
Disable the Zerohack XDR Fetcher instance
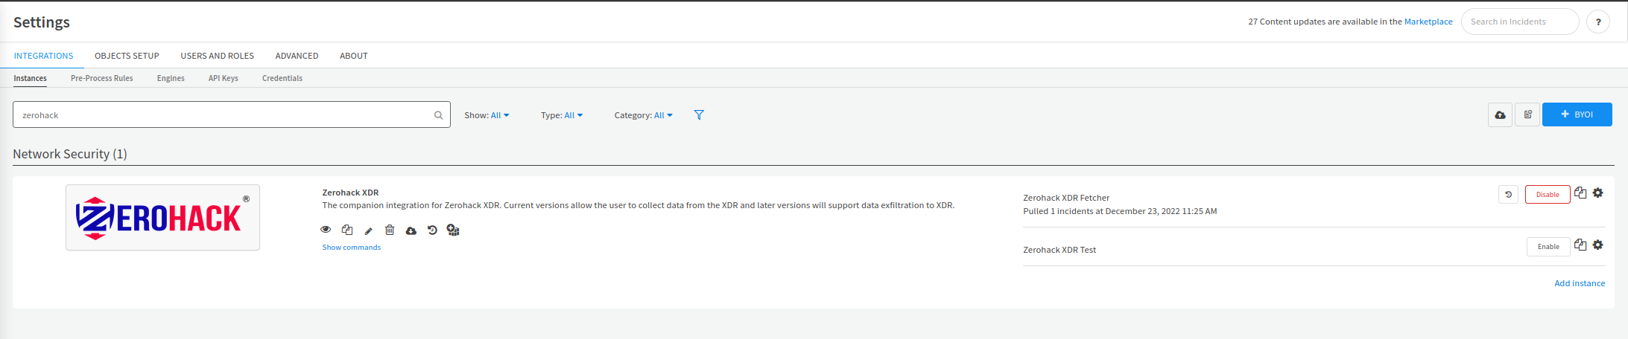(x=1547, y=195)
